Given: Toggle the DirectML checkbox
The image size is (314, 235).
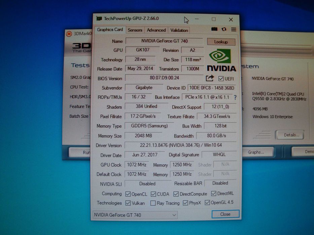Looking at the screenshot, I should click(213, 193).
